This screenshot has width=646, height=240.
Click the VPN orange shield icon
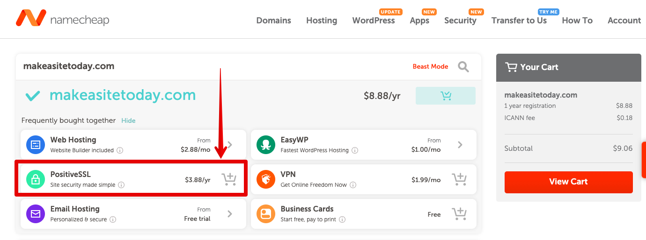click(x=266, y=179)
